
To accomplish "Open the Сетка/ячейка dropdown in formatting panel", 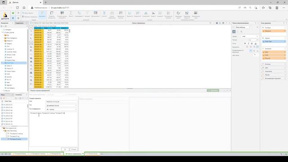I will click(243, 27).
